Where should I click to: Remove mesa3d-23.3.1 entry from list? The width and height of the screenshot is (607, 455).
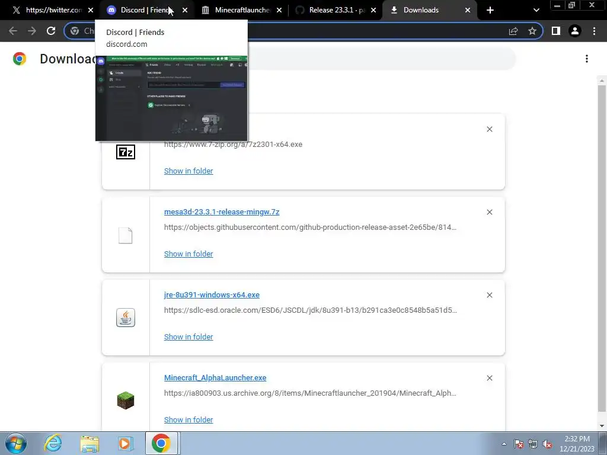[490, 212]
